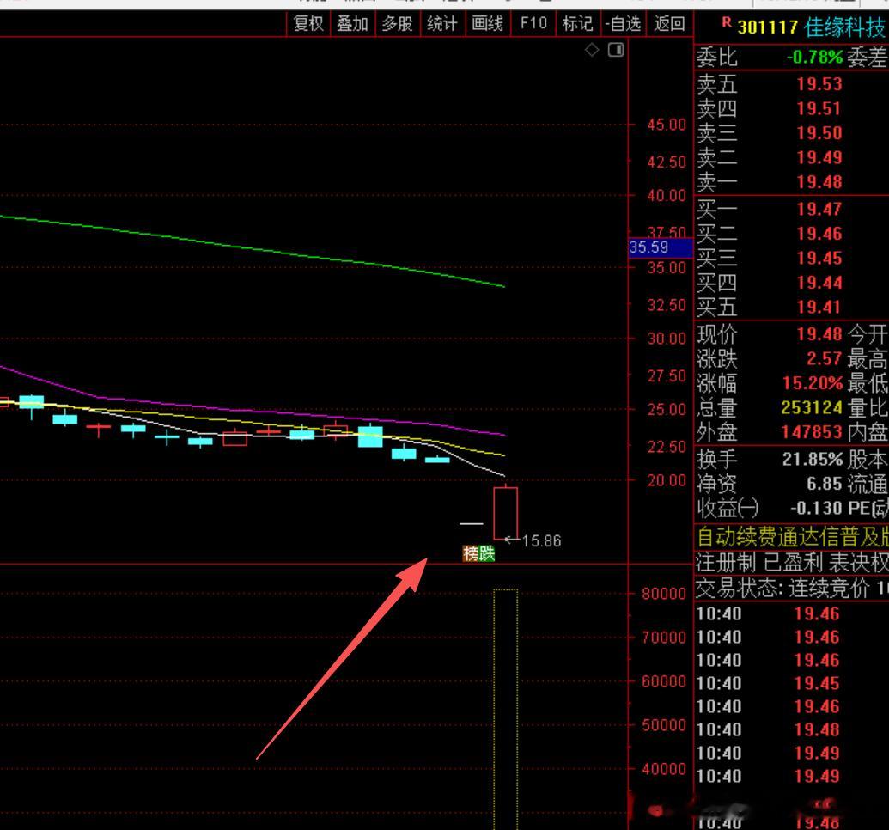The width and height of the screenshot is (889, 830).
Task: Select the 卖二 price 19.49
Action: [819, 158]
